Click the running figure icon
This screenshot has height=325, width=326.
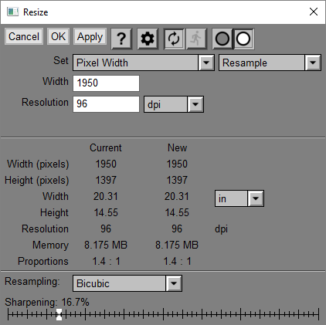[x=196, y=39]
